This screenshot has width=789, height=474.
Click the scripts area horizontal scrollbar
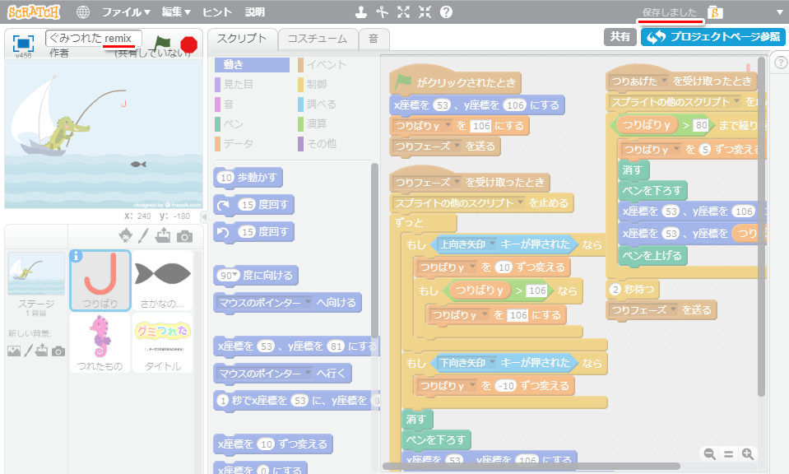coord(531,466)
